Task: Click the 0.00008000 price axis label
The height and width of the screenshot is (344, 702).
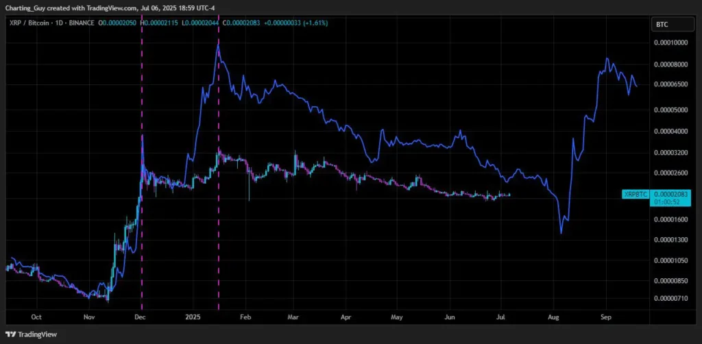Action: 672,64
